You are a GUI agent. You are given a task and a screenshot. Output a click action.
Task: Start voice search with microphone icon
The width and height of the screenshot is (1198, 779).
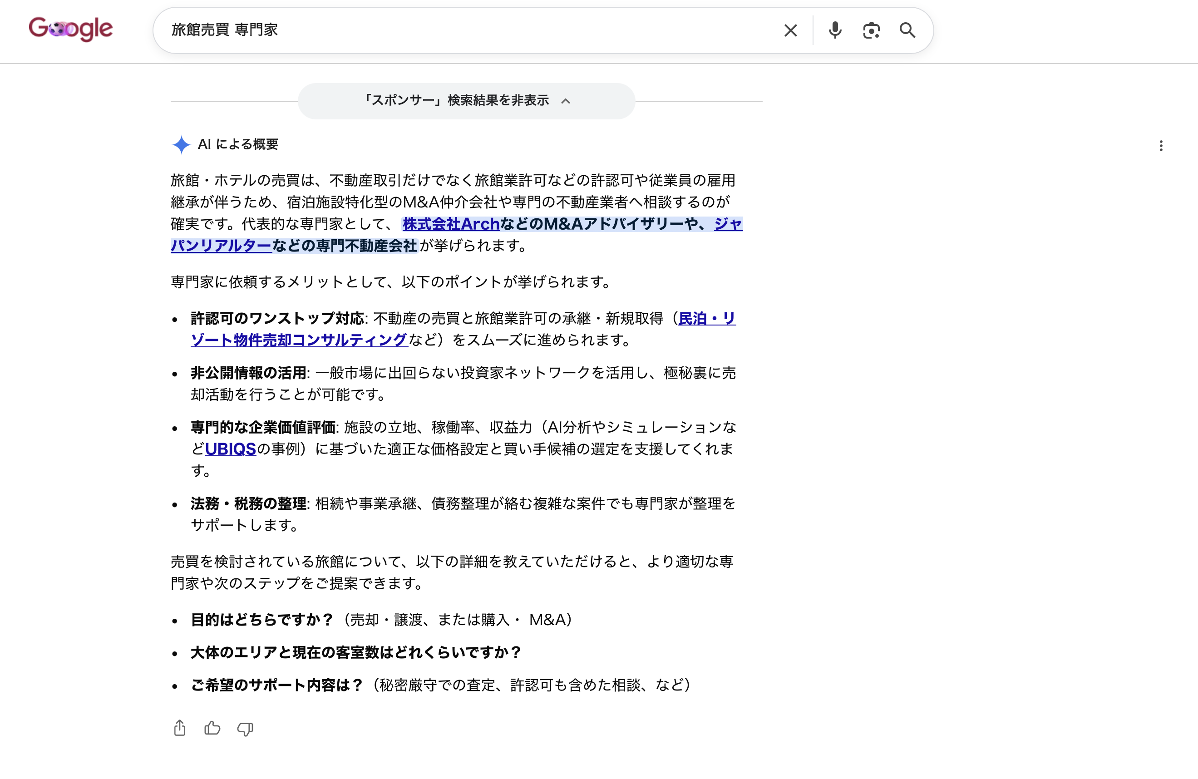(x=834, y=30)
